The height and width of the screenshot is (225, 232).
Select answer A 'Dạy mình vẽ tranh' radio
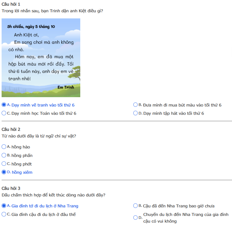pos(4,105)
